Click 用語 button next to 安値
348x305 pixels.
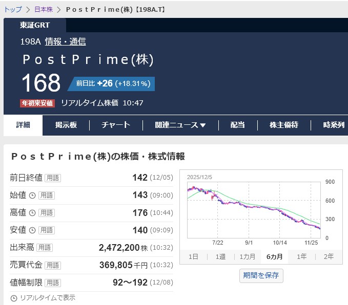pyautogui.click(x=47, y=230)
